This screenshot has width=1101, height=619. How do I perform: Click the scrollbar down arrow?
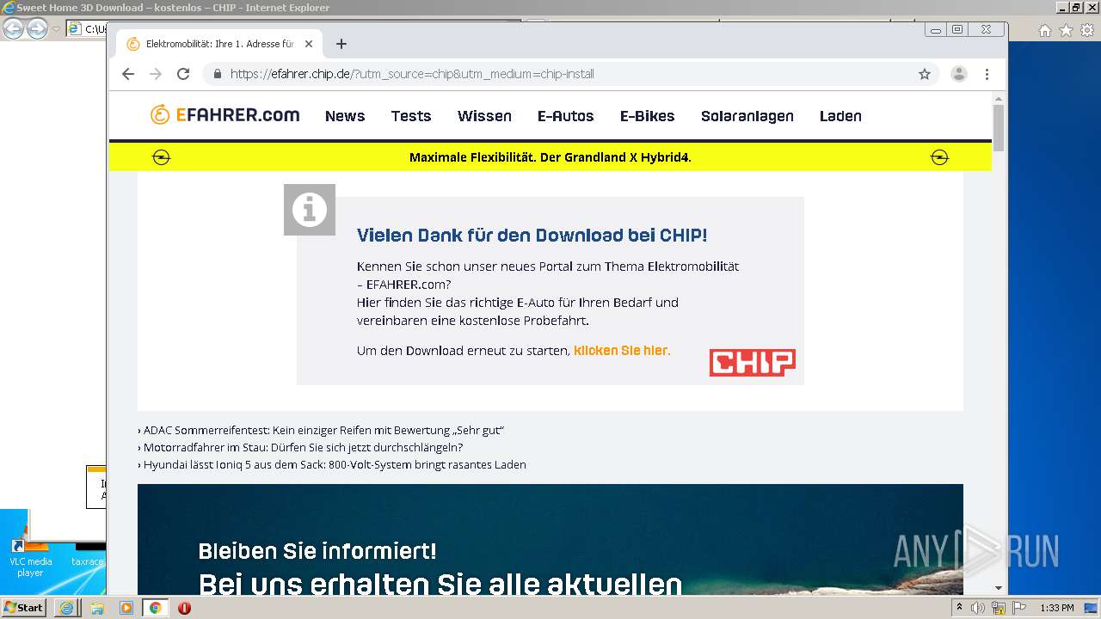(x=999, y=588)
